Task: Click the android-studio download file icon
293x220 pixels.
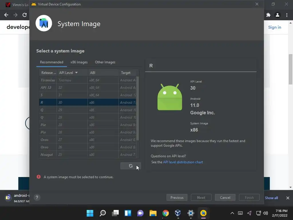Action: point(8,198)
